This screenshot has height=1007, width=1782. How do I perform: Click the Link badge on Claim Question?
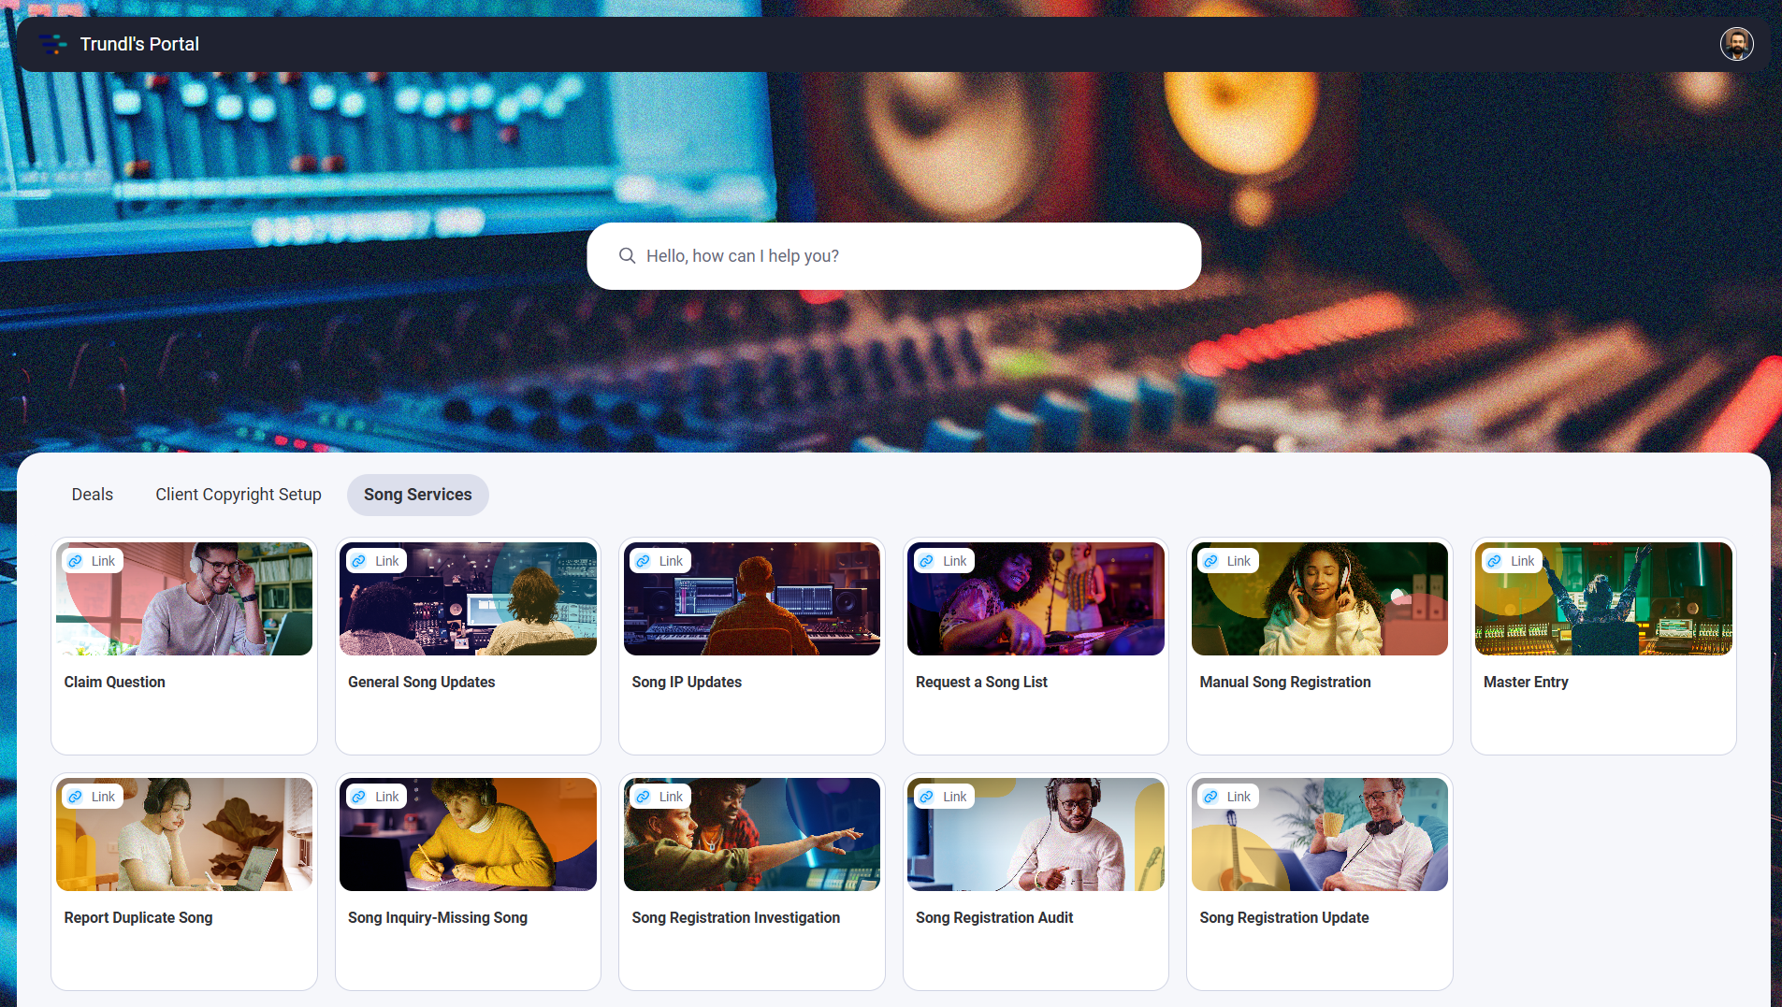pos(93,561)
